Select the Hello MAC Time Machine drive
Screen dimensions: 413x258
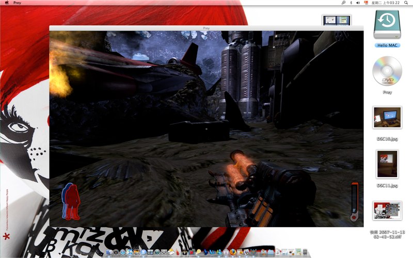[387, 24]
